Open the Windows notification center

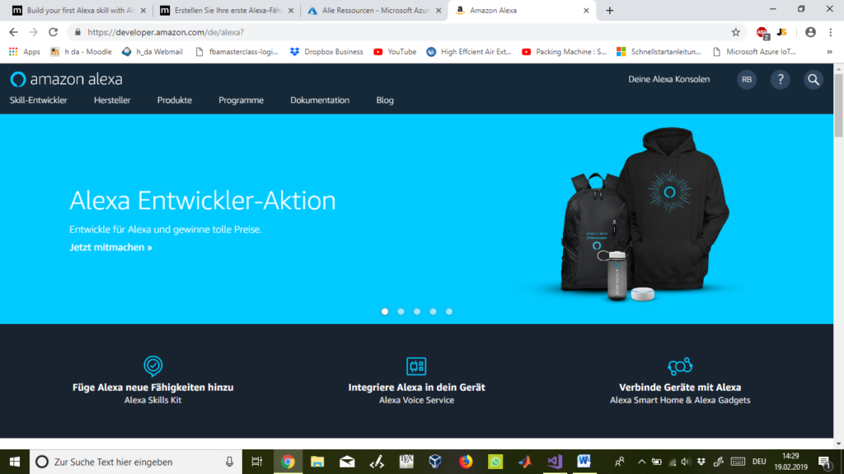tap(824, 462)
